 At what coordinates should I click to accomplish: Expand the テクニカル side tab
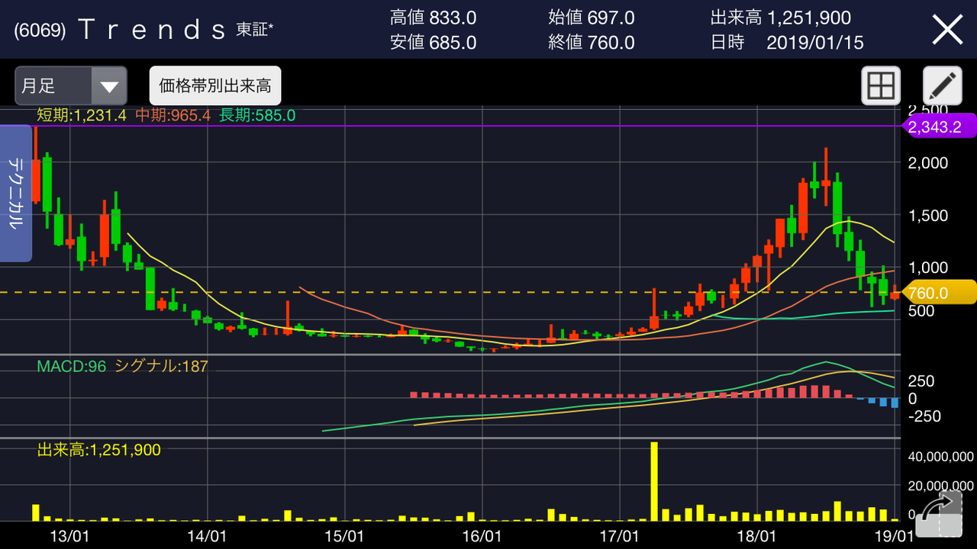pos(16,194)
